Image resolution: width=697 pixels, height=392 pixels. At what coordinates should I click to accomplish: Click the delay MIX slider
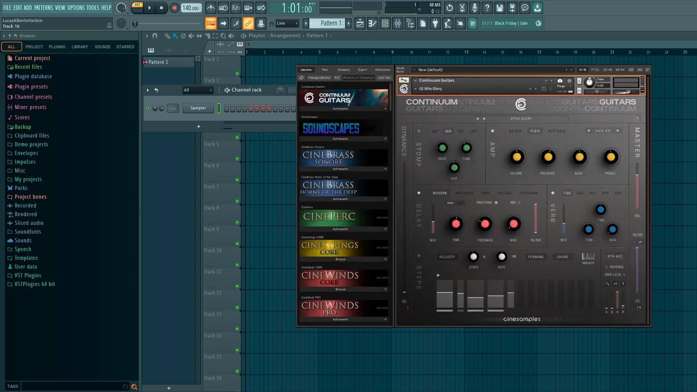click(x=433, y=219)
